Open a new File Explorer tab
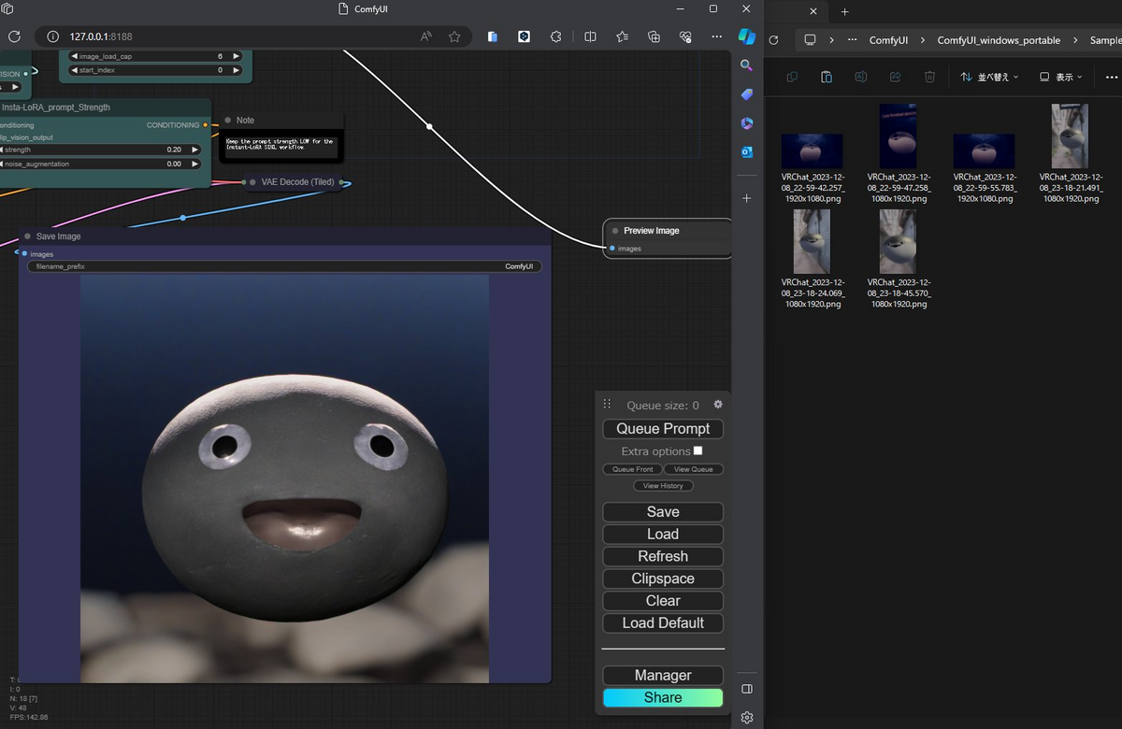Viewport: 1122px width, 729px height. (x=844, y=11)
